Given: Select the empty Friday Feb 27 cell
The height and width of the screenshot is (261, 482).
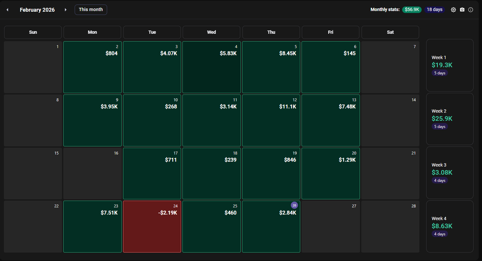Looking at the screenshot, I should click(x=331, y=227).
